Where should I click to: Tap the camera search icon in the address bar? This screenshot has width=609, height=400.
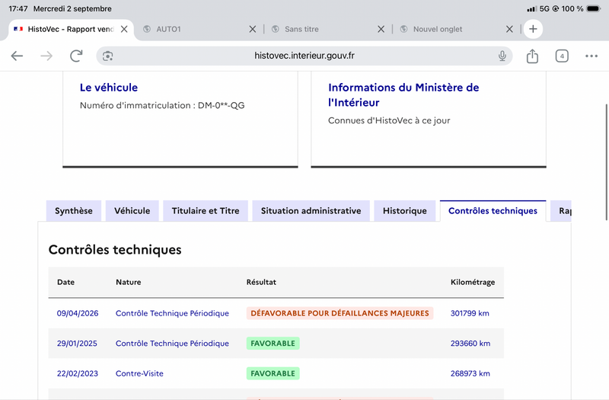(107, 56)
